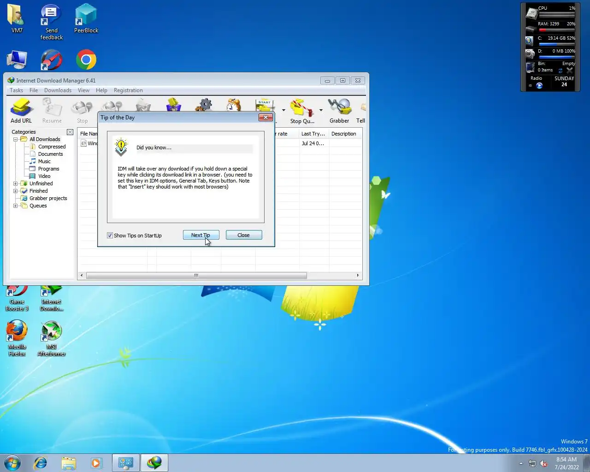Select Grabber projects in the tree
590x472 pixels.
tap(48, 198)
